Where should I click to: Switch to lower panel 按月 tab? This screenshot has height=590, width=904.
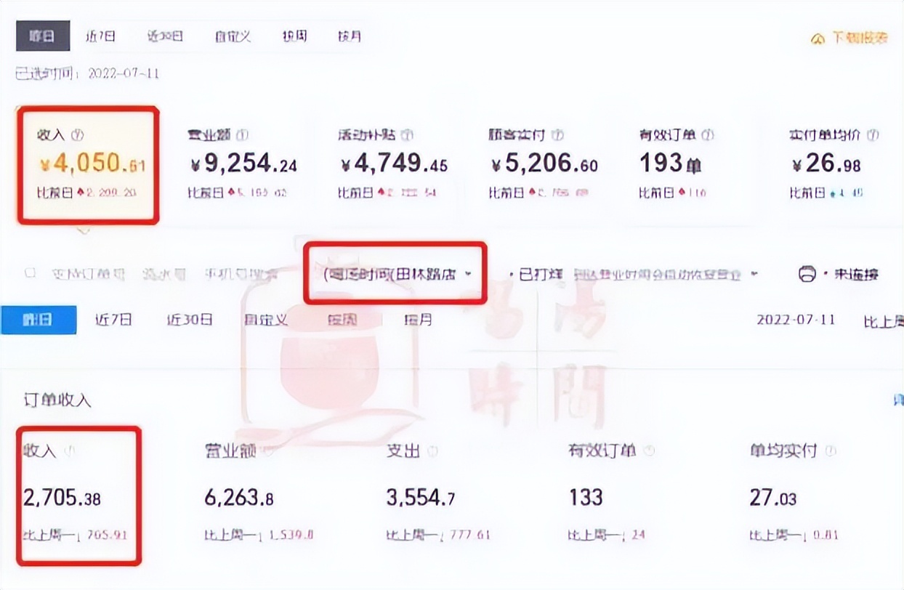[x=419, y=320]
